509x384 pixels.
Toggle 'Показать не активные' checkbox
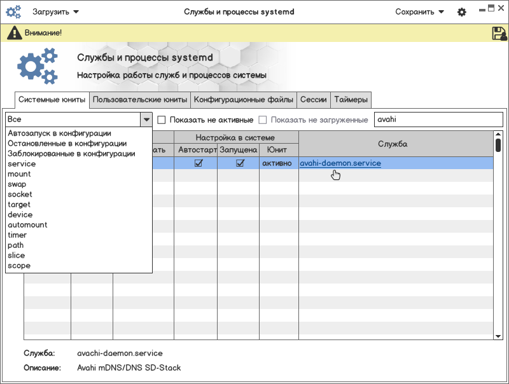pos(162,120)
